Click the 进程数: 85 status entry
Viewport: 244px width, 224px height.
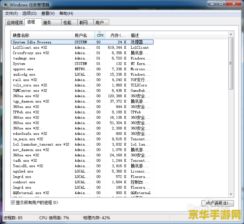(x=13, y=218)
